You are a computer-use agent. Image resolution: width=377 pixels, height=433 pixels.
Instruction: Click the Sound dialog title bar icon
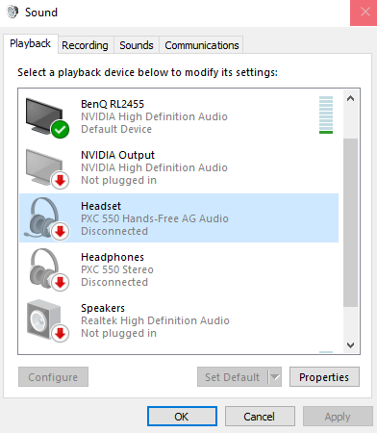pyautogui.click(x=13, y=13)
